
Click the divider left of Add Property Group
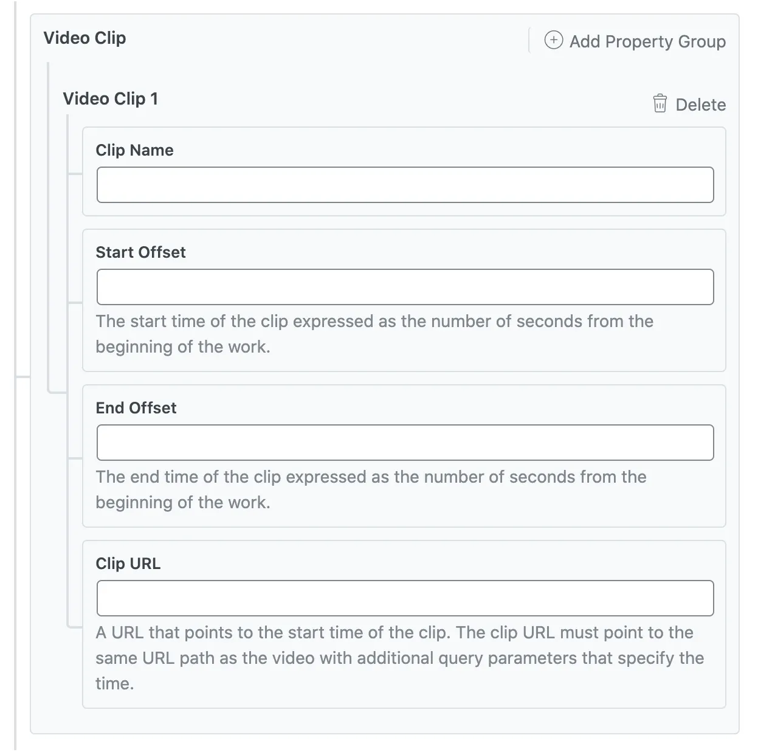529,40
